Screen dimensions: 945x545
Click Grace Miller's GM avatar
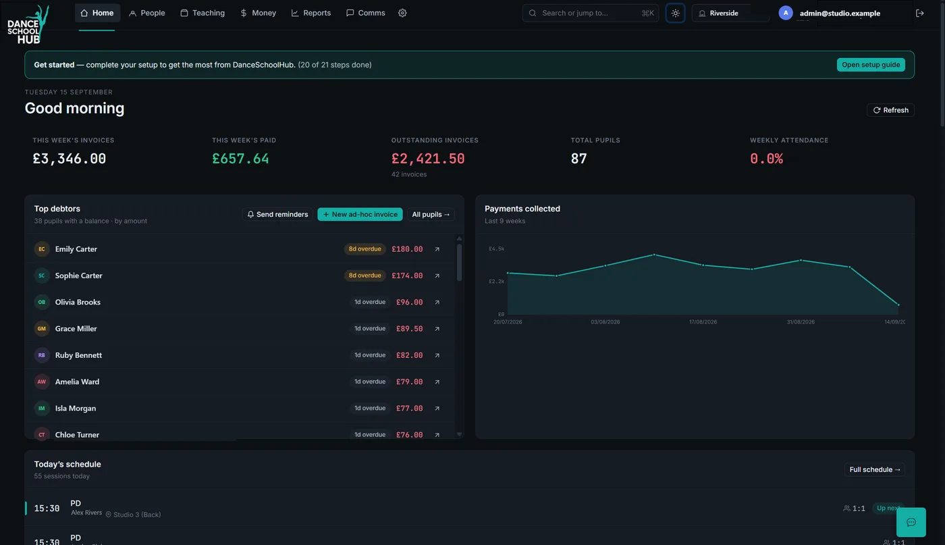click(42, 329)
